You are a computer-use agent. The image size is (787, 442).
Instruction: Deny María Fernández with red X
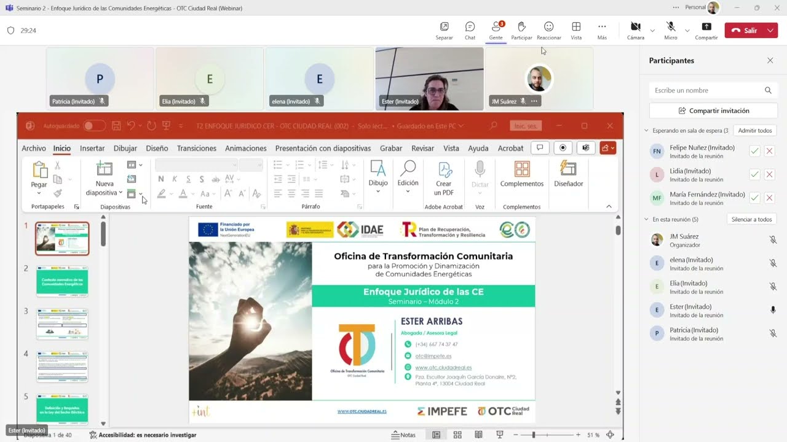coord(769,198)
